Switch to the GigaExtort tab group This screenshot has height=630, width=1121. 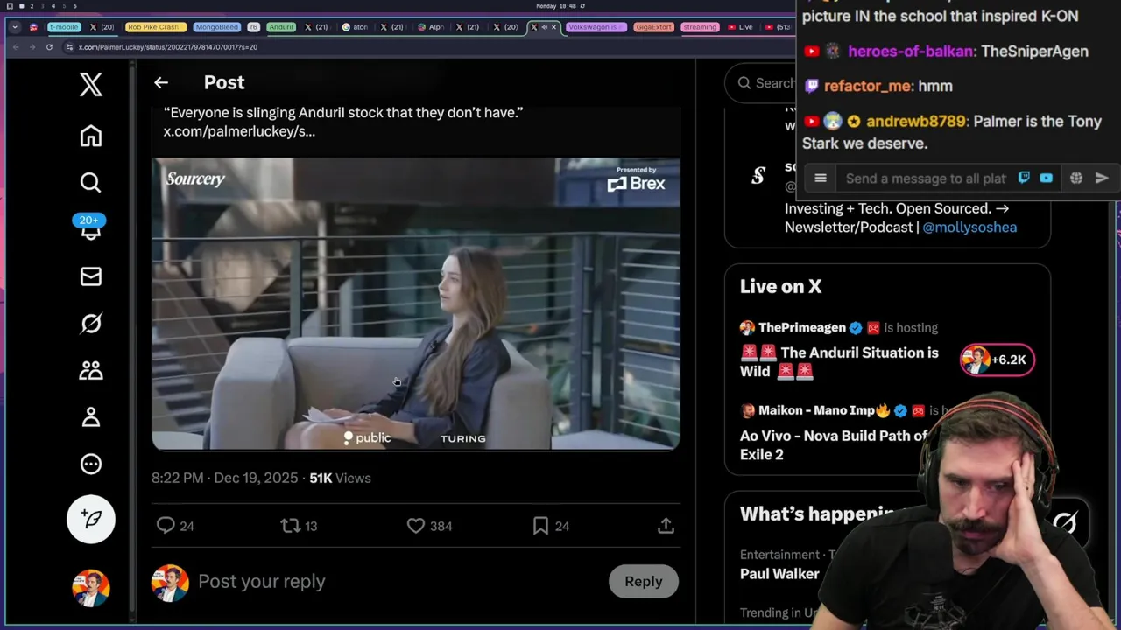tap(653, 27)
